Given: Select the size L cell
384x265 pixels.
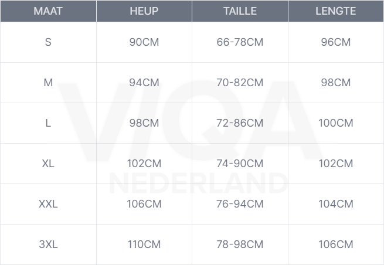Looking at the screenshot, I should click(x=48, y=123).
